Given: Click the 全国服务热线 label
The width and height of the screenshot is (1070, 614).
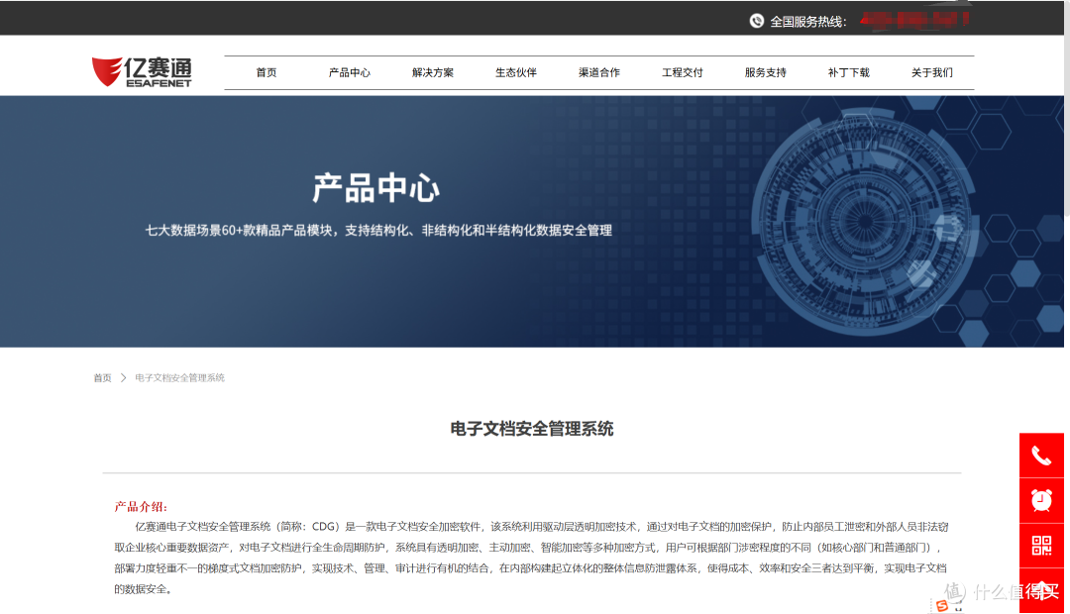Looking at the screenshot, I should pos(808,22).
